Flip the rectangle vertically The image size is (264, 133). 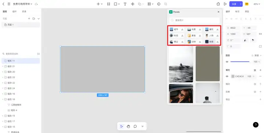pyautogui.click(x=253, y=40)
